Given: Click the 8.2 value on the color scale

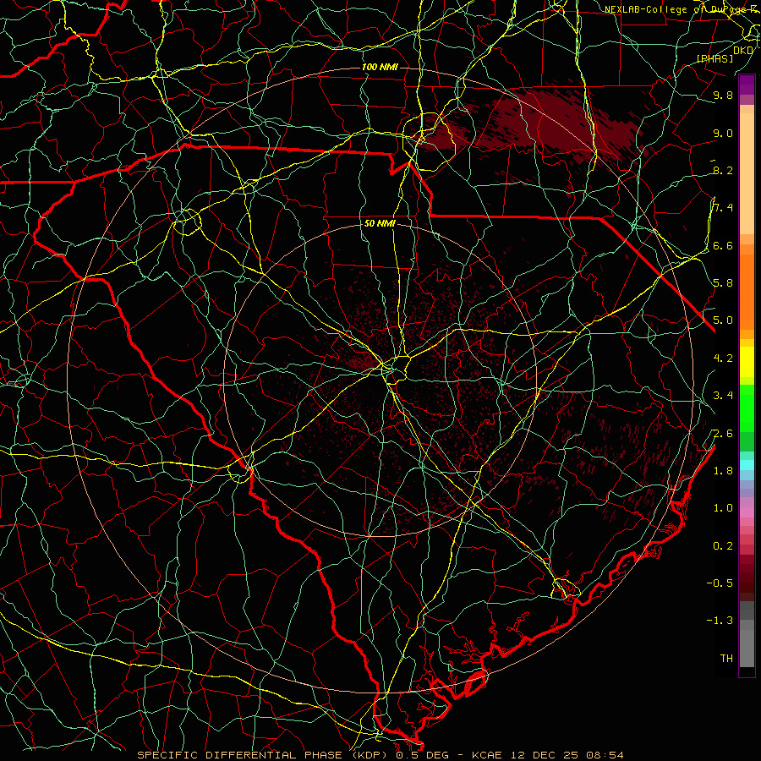Looking at the screenshot, I should pyautogui.click(x=723, y=170).
